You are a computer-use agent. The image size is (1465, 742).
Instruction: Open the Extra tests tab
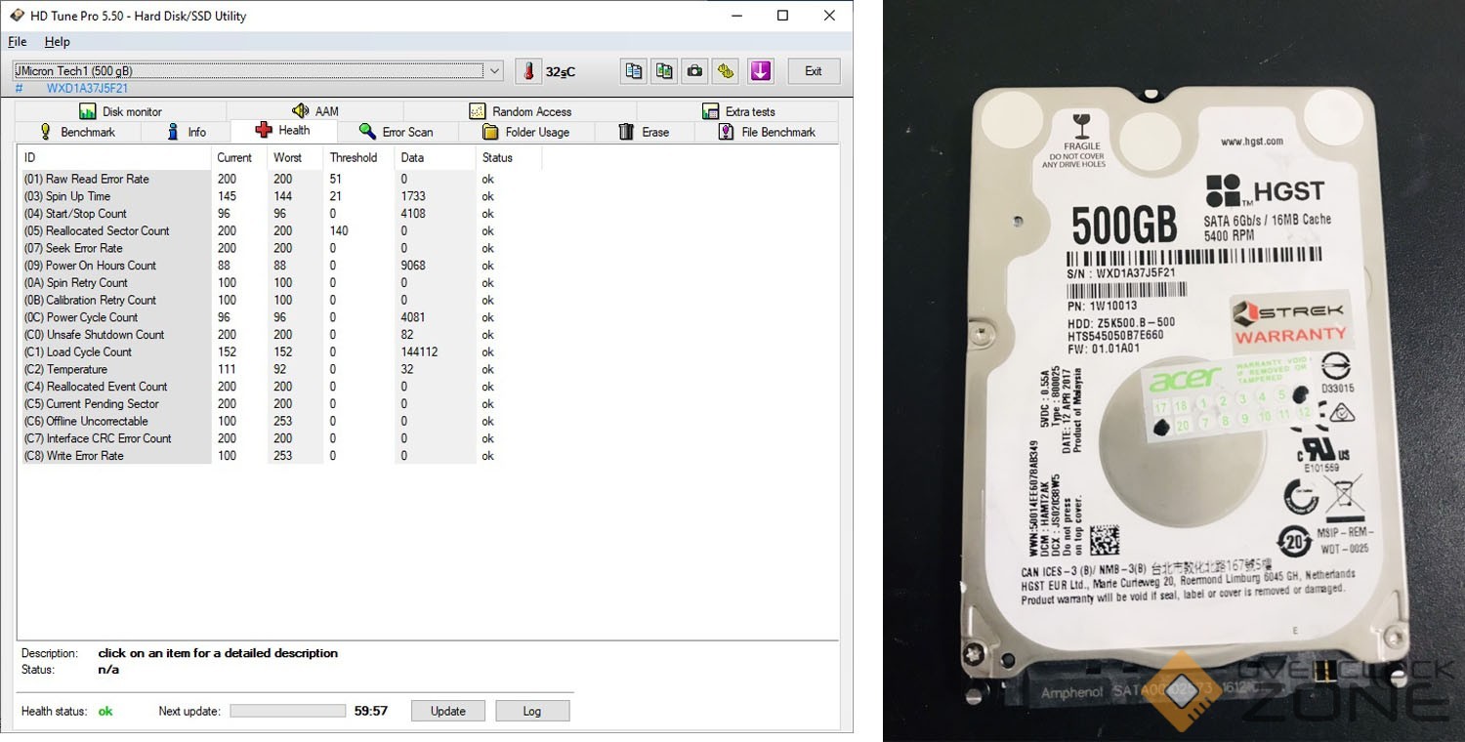[738, 111]
